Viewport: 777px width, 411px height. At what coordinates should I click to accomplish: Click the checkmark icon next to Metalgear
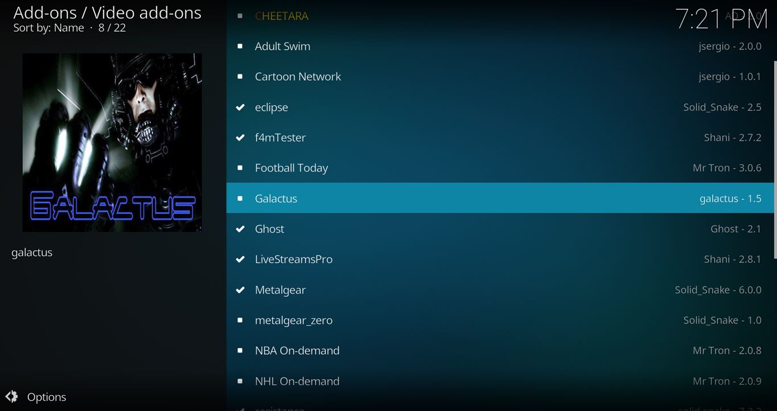(x=240, y=290)
